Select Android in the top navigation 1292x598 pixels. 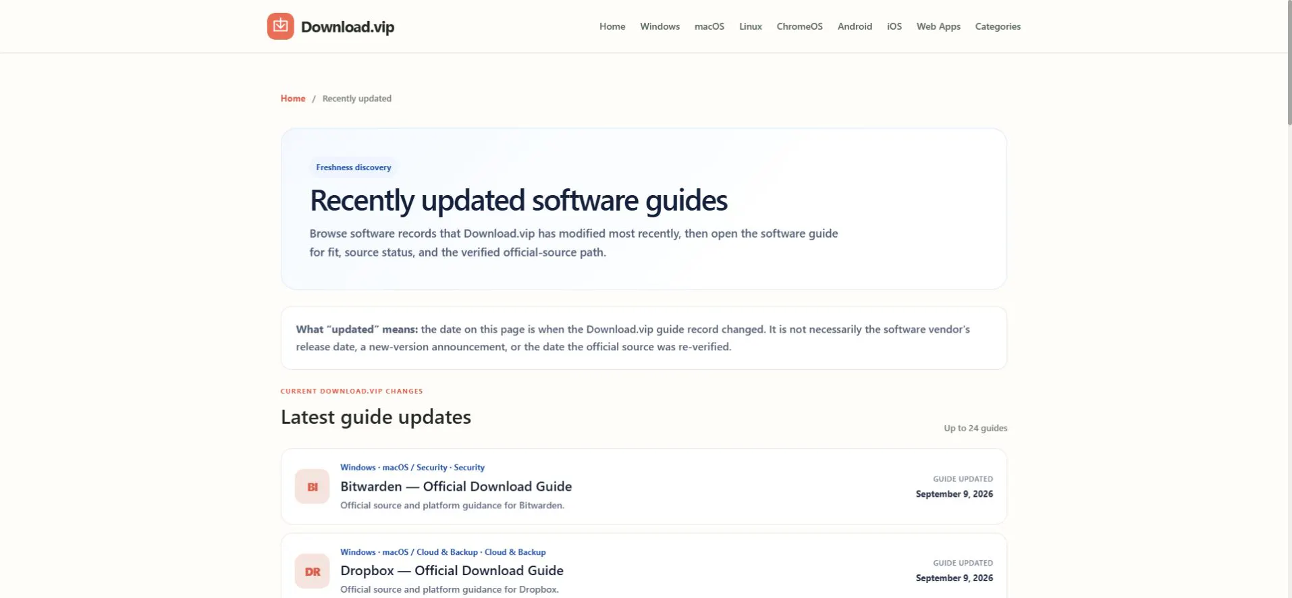coord(855,26)
